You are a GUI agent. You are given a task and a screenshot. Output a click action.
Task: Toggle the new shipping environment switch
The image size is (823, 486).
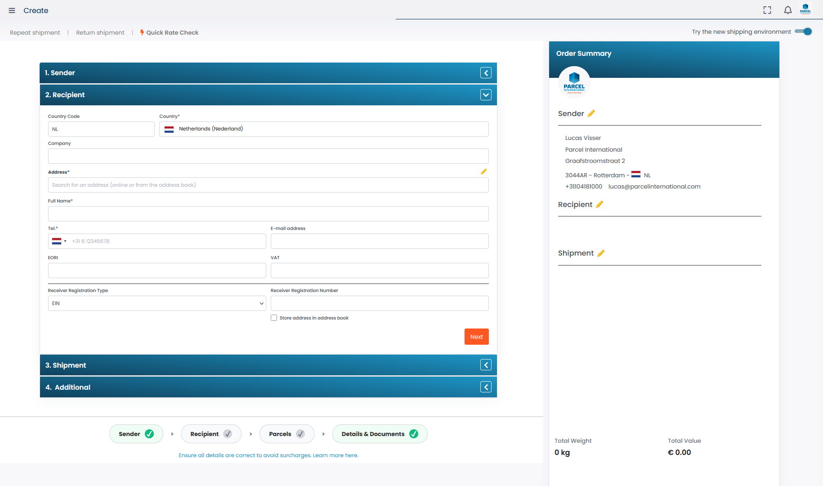pyautogui.click(x=803, y=31)
